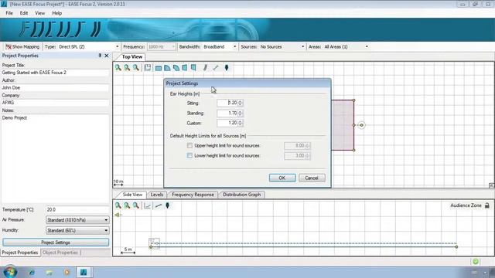Click the Author field containing John Doe

pyautogui.click(x=55, y=87)
